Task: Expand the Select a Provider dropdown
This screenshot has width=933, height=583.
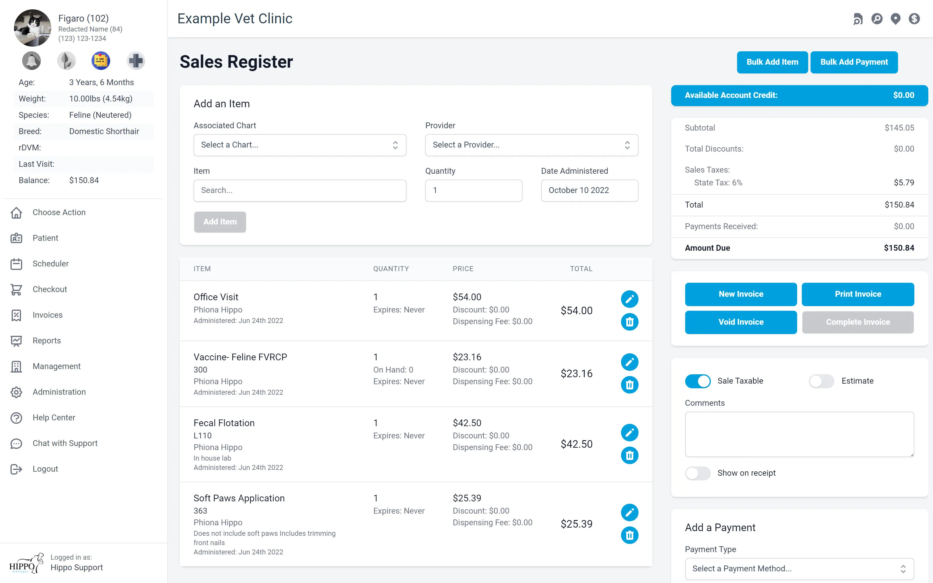Action: [531, 145]
